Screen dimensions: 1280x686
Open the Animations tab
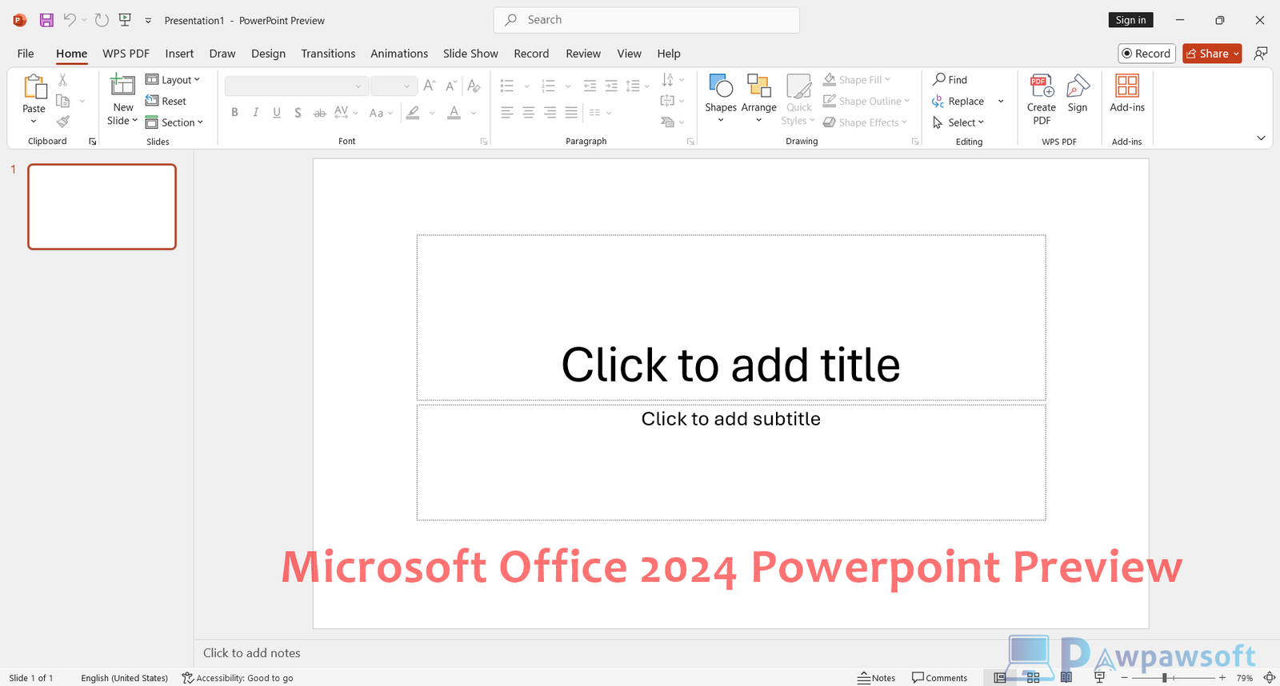click(x=399, y=54)
